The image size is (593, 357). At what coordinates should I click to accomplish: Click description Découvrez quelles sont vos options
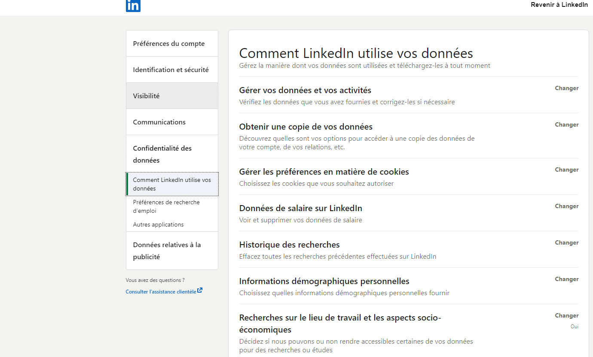[357, 143]
